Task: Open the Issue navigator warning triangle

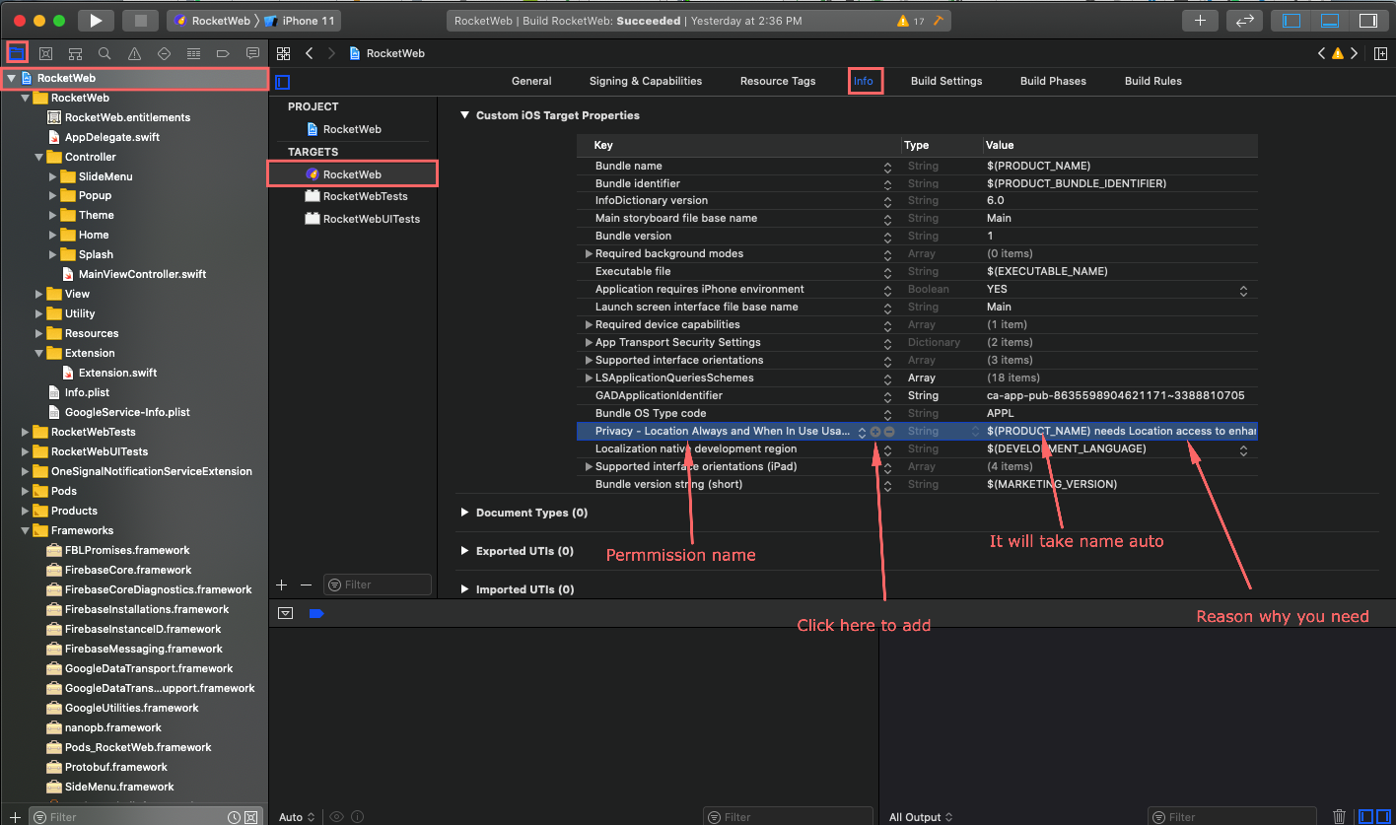Action: tap(133, 52)
